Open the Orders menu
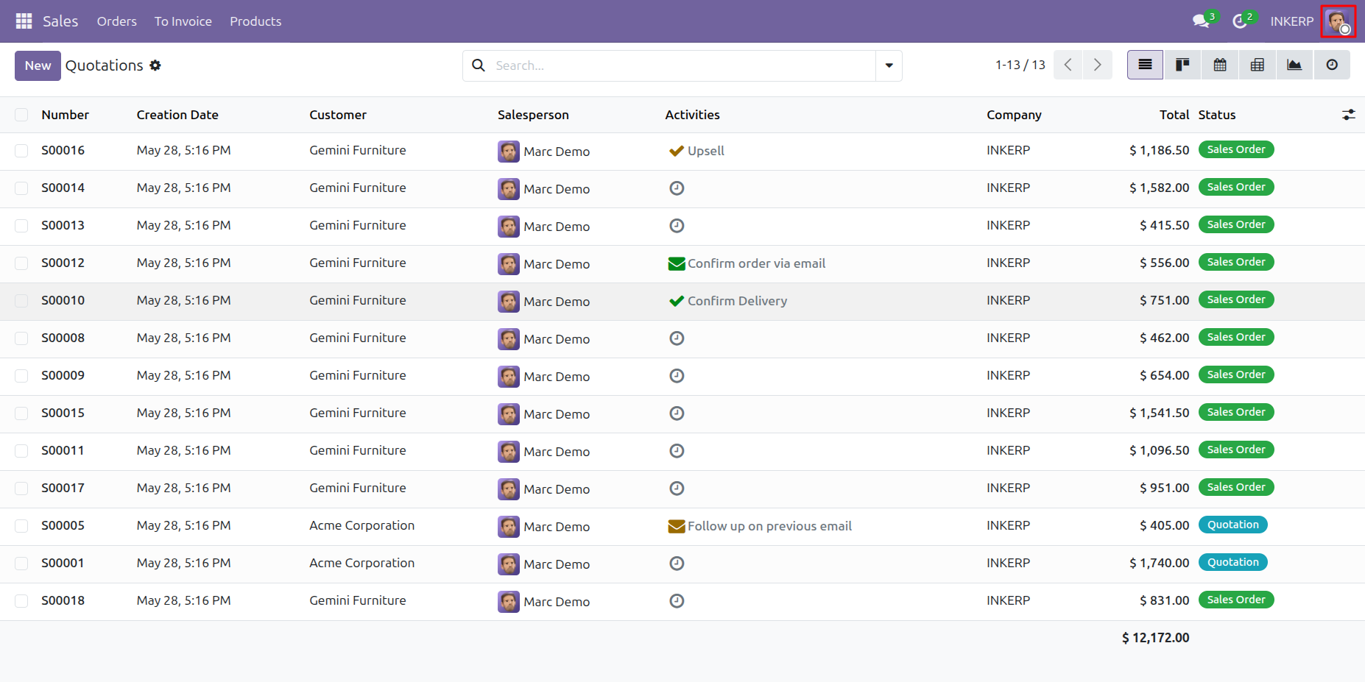1365x682 pixels. click(x=116, y=21)
